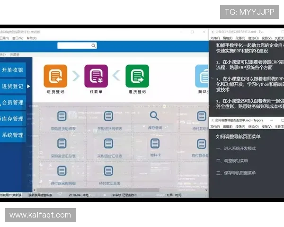284x227 pixels.
Task: Click the horizontal scrollbar thumb
Action: coord(98,190)
